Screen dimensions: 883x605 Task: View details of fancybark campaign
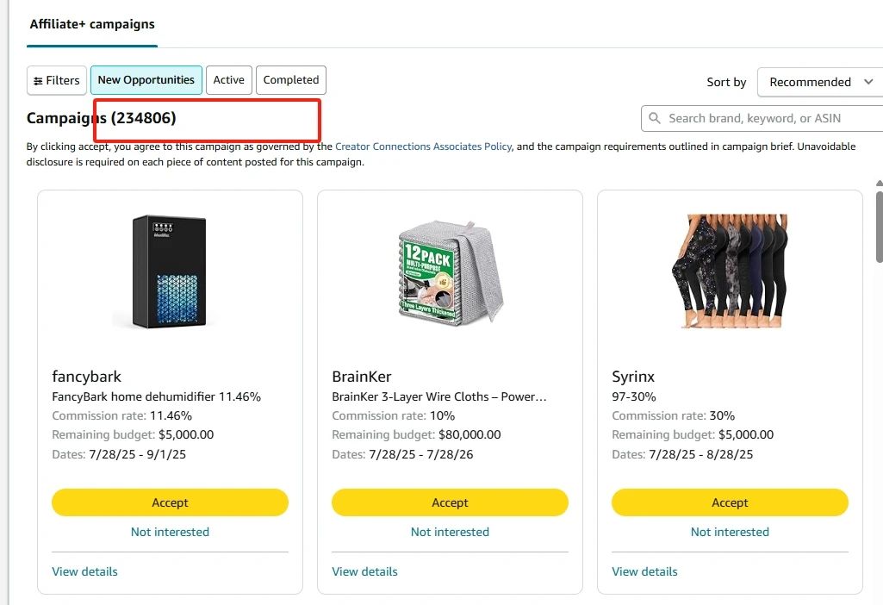[84, 571]
